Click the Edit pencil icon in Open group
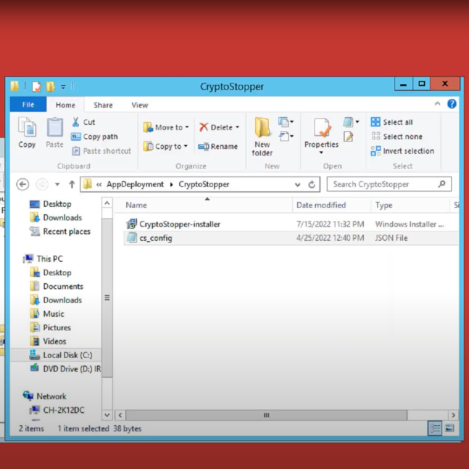This screenshot has width=469, height=469. tap(348, 136)
